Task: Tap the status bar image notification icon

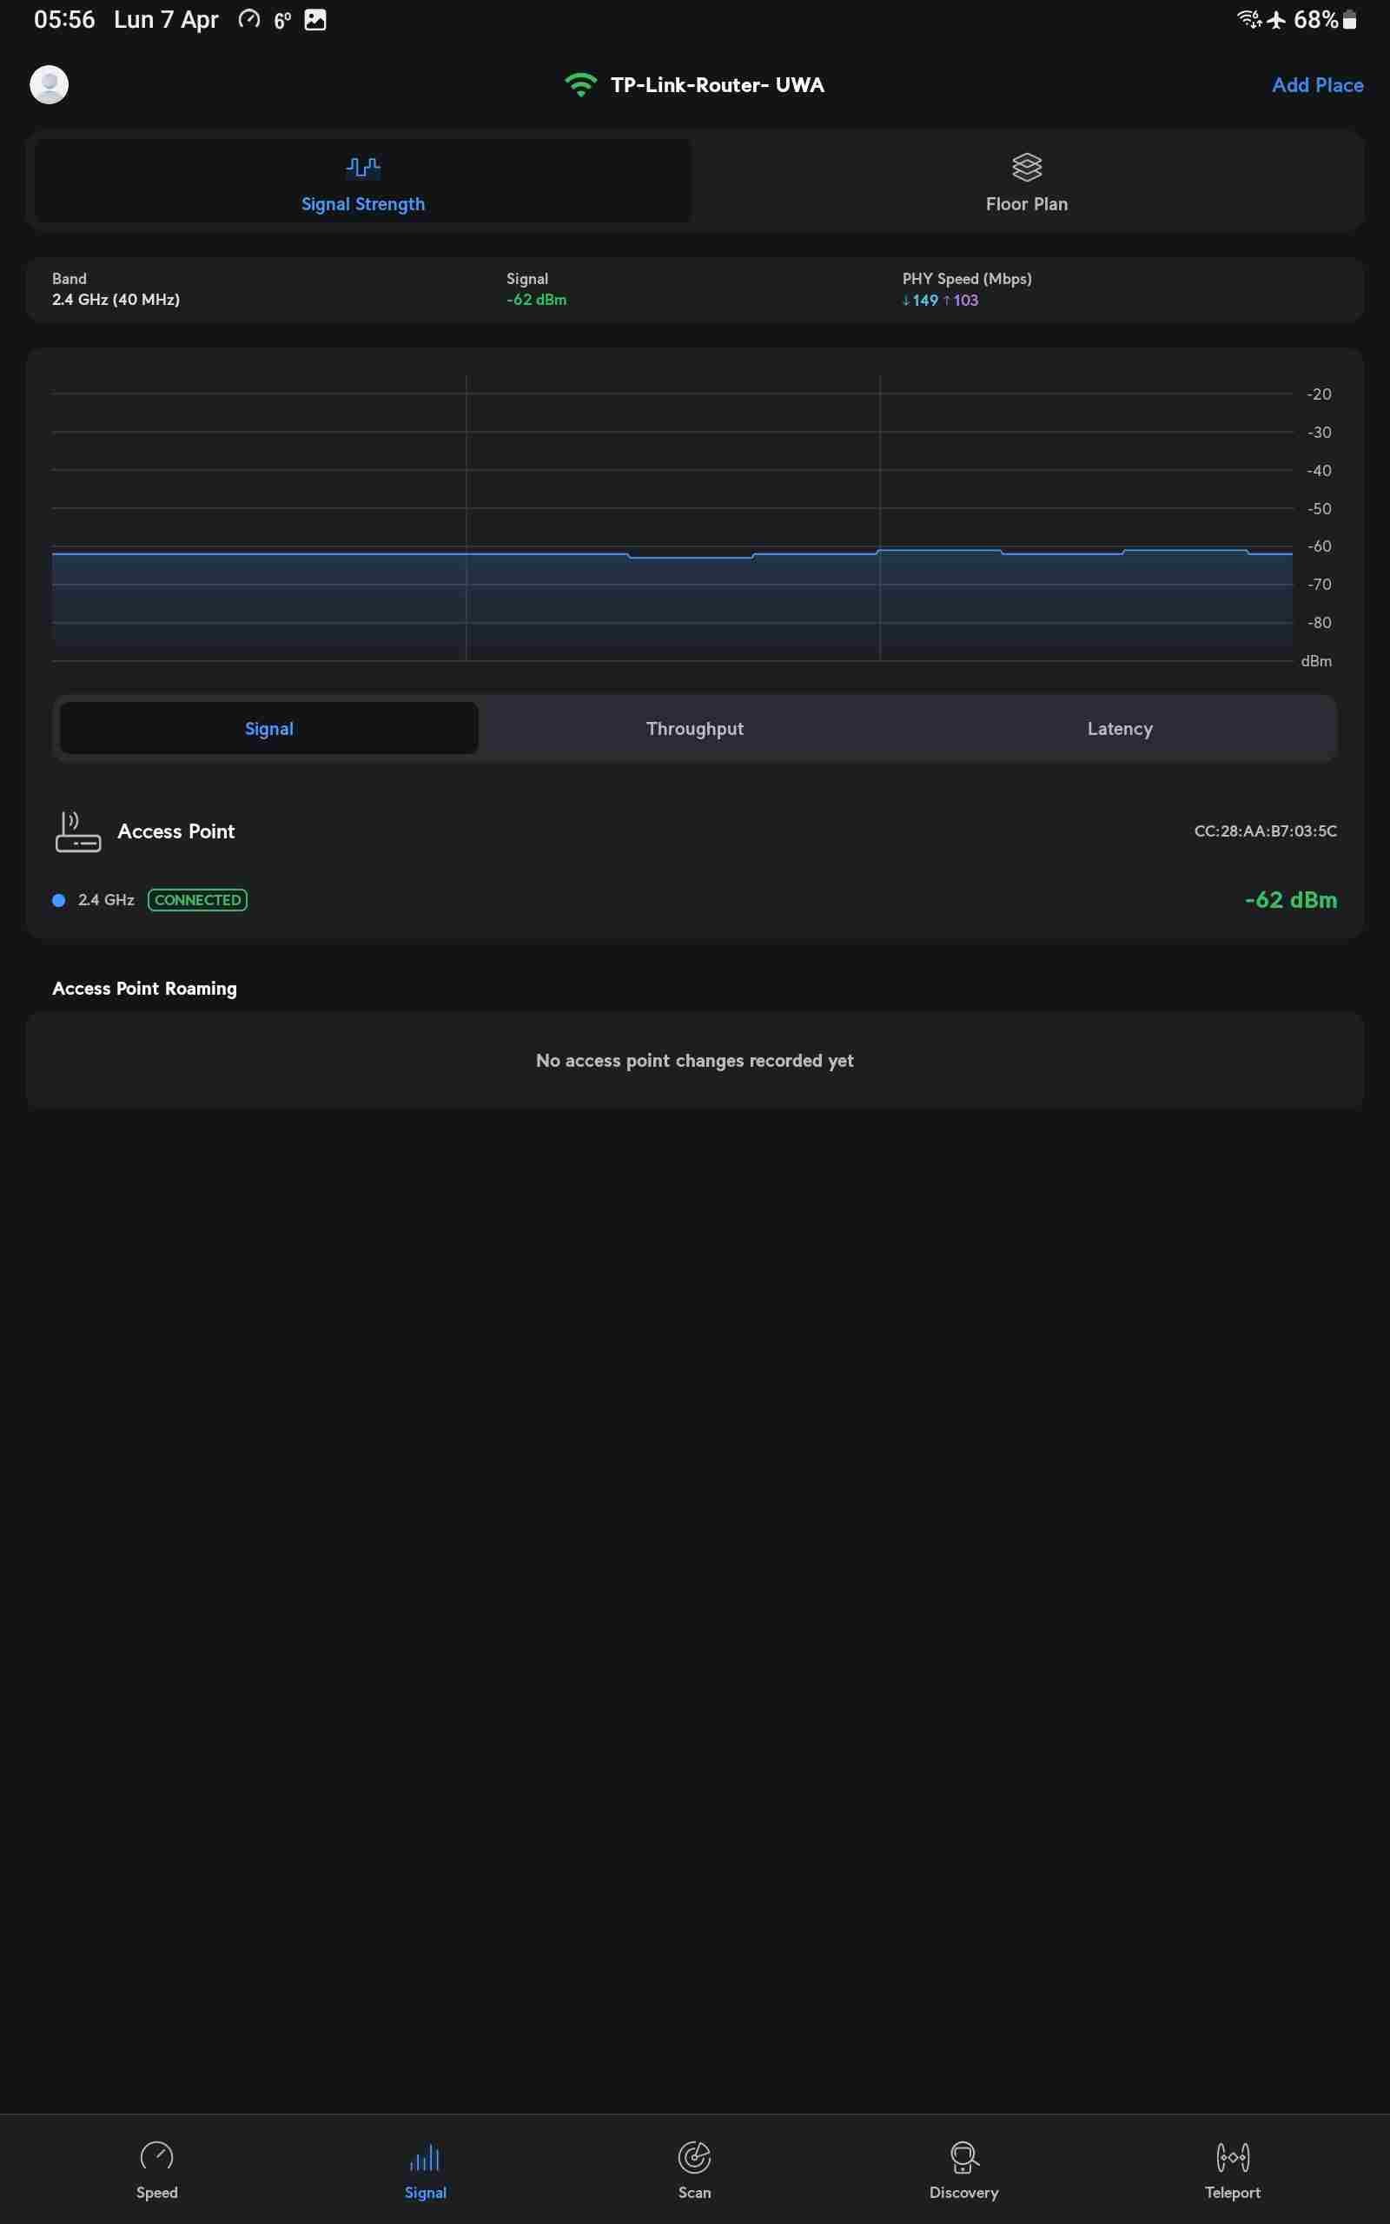Action: point(315,19)
